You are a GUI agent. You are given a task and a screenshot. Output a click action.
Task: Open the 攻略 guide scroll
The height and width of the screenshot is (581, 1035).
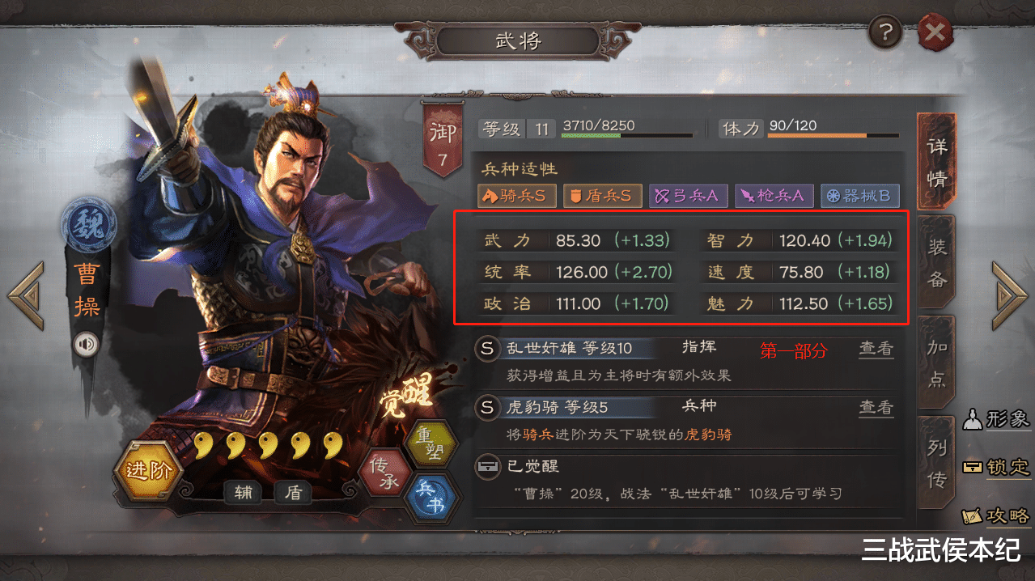click(996, 515)
